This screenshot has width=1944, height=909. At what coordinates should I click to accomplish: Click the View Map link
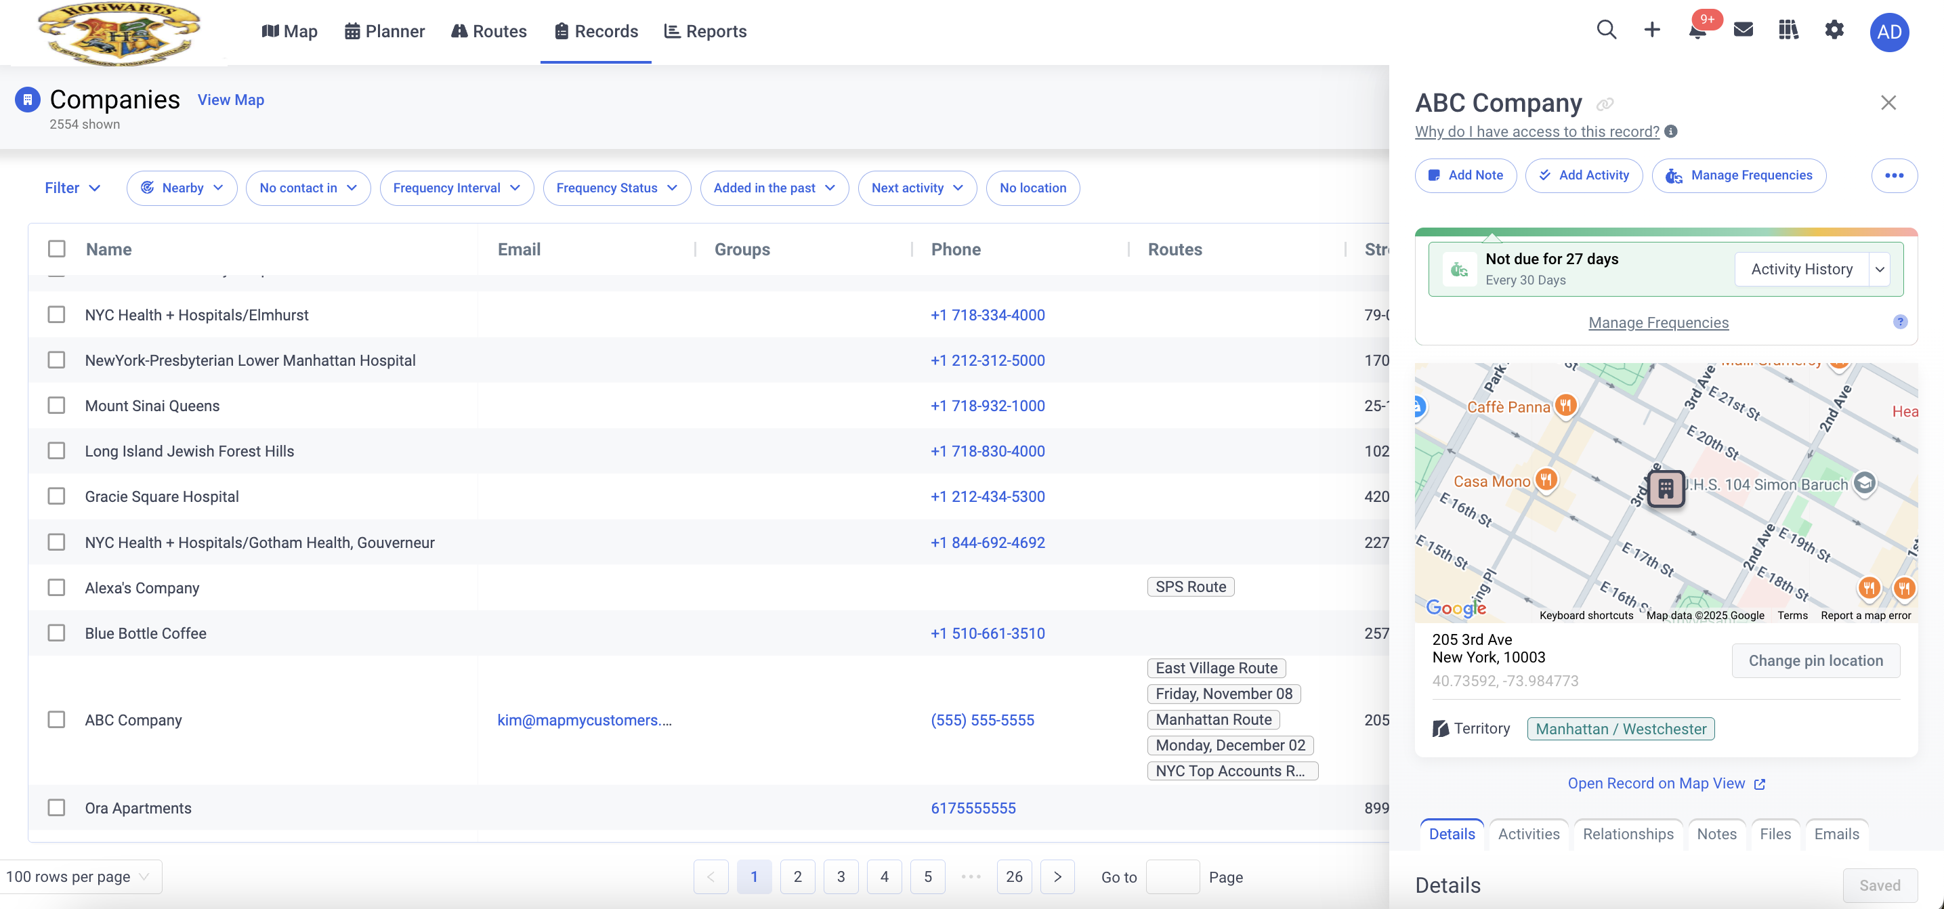click(x=230, y=100)
